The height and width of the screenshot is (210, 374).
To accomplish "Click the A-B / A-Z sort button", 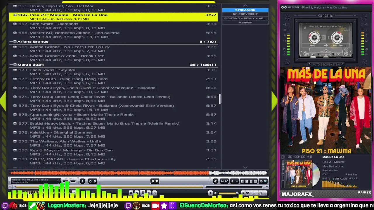I will click(224, 181).
